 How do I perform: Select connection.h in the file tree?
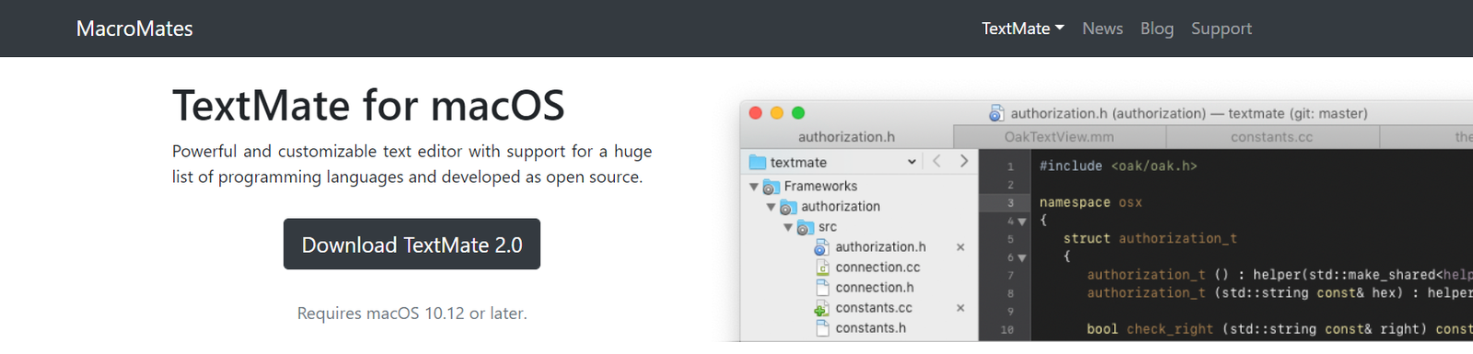tap(875, 288)
